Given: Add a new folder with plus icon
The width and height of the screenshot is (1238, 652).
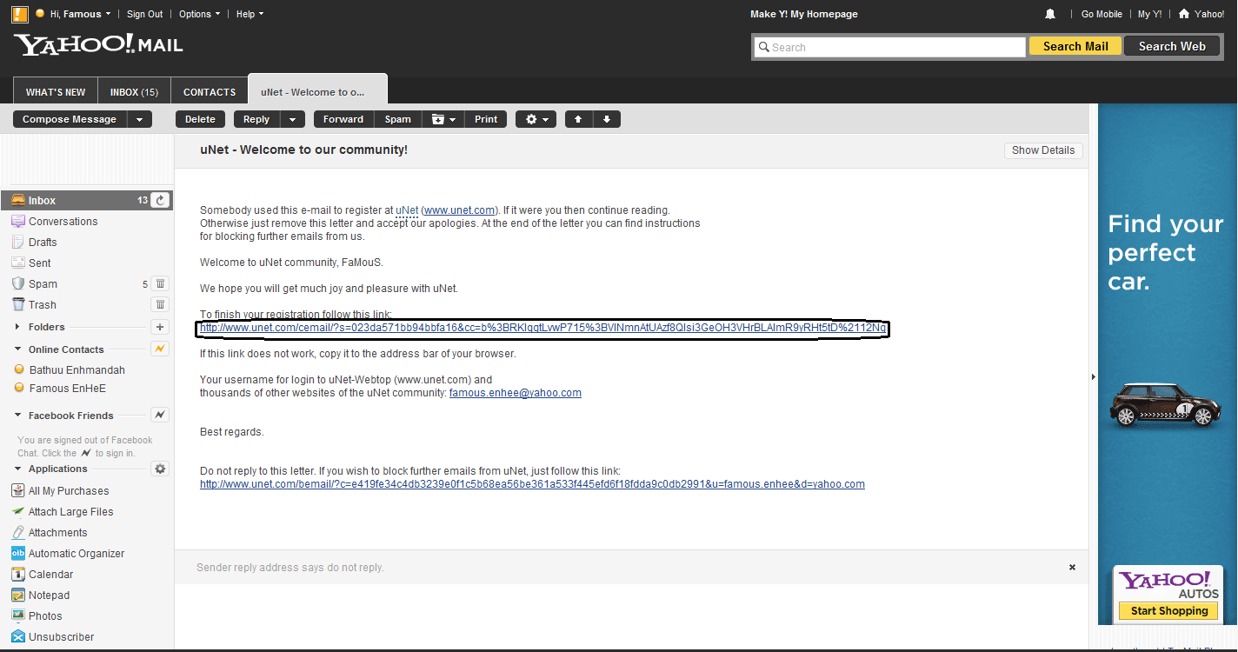Looking at the screenshot, I should [160, 327].
